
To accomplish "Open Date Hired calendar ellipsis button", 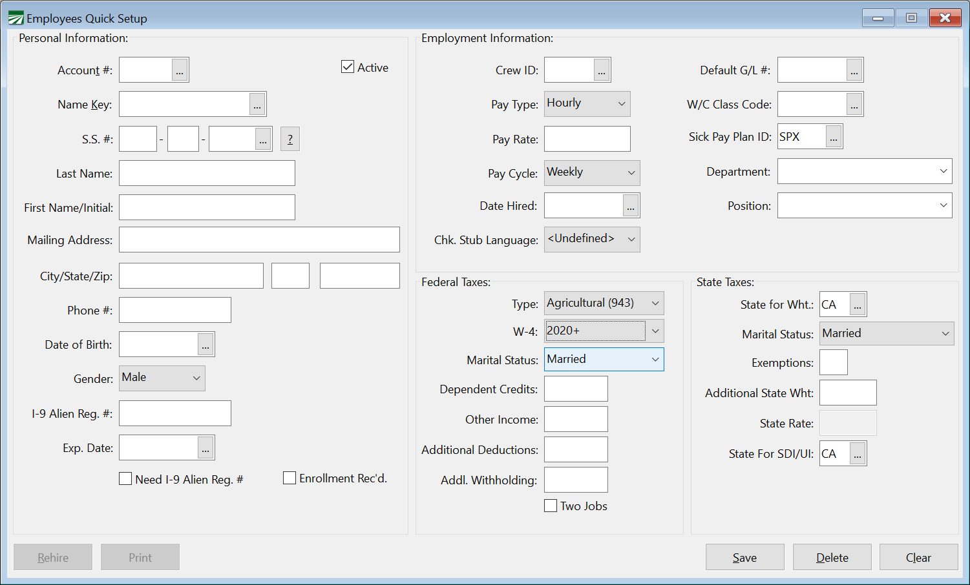I will point(631,205).
